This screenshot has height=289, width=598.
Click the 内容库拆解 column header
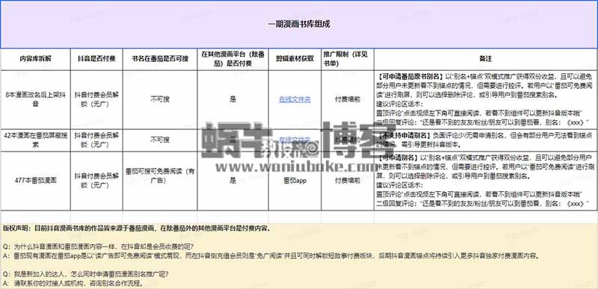pos(35,60)
